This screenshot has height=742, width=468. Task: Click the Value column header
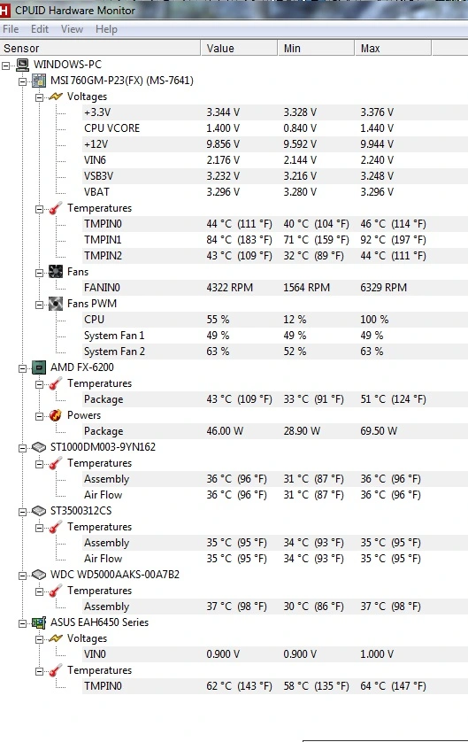coord(239,49)
